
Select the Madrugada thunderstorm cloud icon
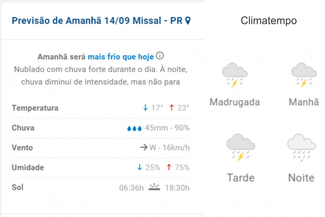pyautogui.click(x=235, y=75)
